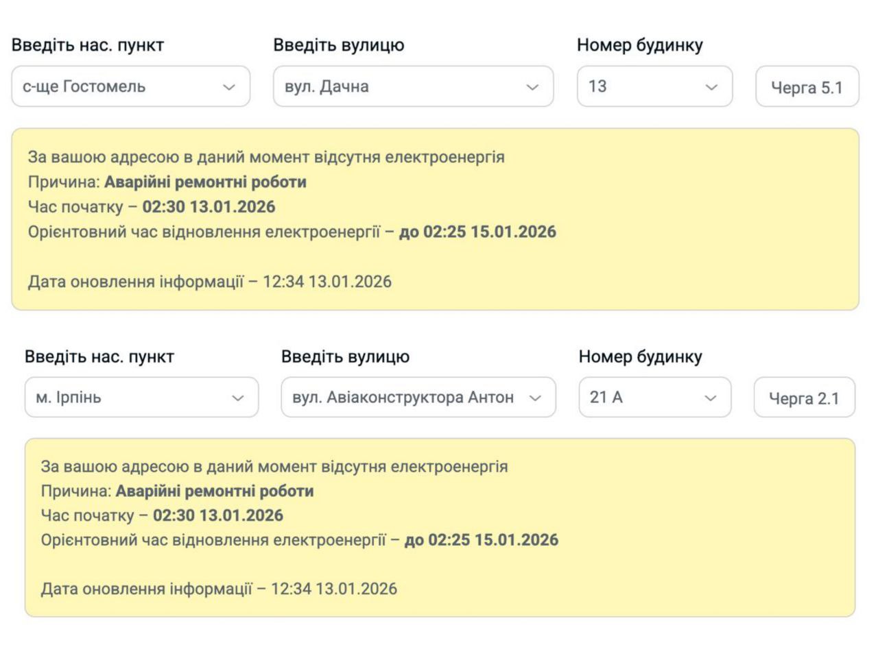
Task: Click the outage notice under the Гостомель address
Action: coord(435,219)
